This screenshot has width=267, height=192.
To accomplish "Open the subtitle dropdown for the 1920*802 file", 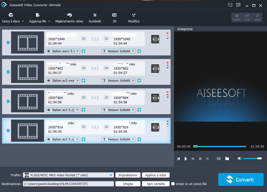I will pyautogui.click(x=119, y=80).
